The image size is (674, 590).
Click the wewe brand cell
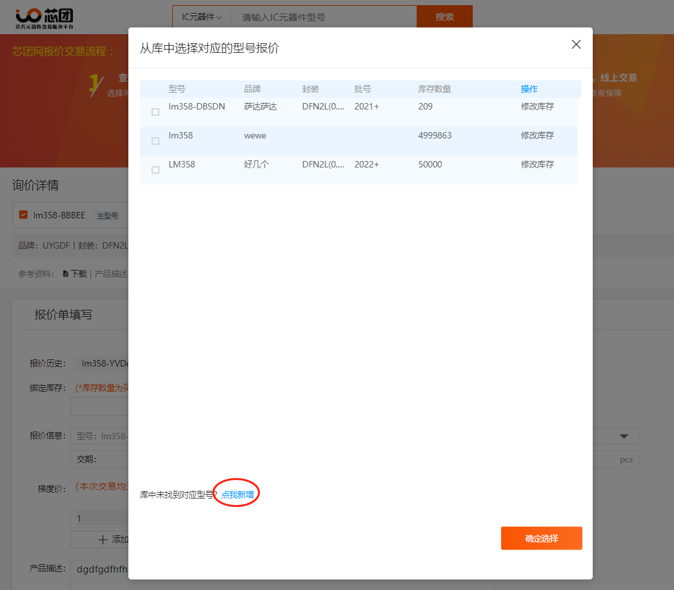click(255, 136)
